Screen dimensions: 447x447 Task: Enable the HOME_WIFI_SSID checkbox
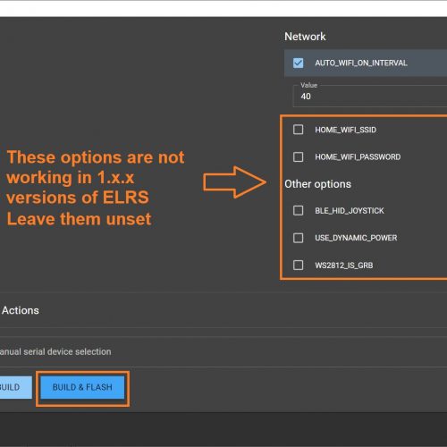pos(298,130)
